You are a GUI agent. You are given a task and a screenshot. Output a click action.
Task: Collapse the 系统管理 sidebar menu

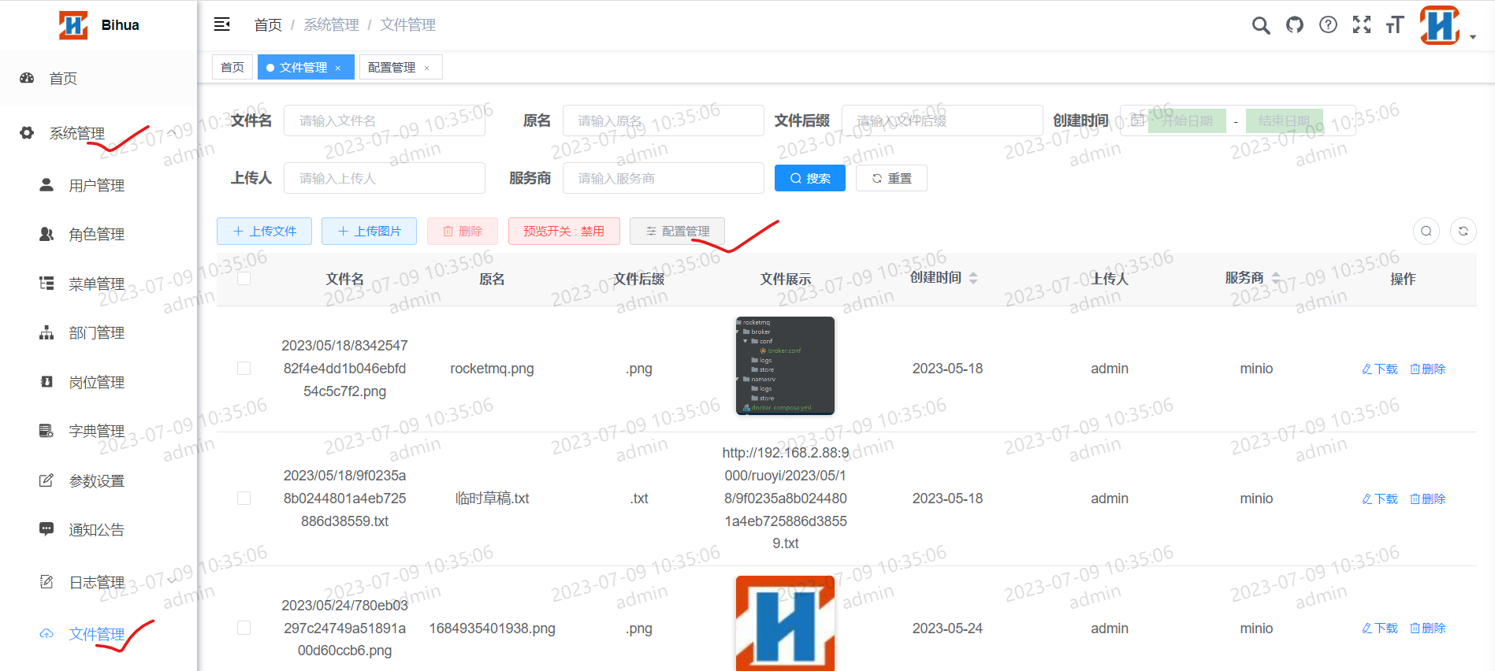pyautogui.click(x=99, y=134)
